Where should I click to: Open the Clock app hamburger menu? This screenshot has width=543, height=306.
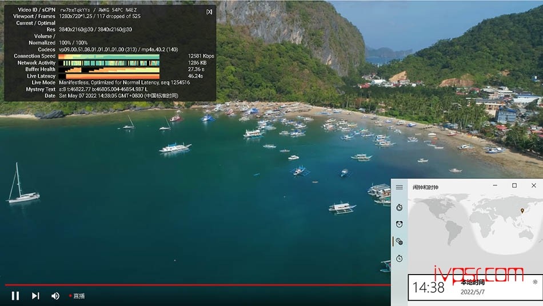[400, 187]
